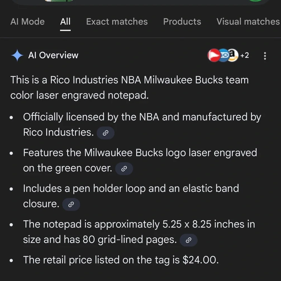Image resolution: width=281 pixels, height=281 pixels.
Task: Tap the AI Overview heading
Action: click(x=53, y=55)
